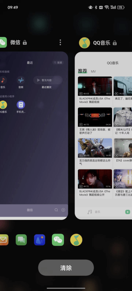
Task: Open the WeChat icon in the bottom app row
Action: [x=58, y=240]
